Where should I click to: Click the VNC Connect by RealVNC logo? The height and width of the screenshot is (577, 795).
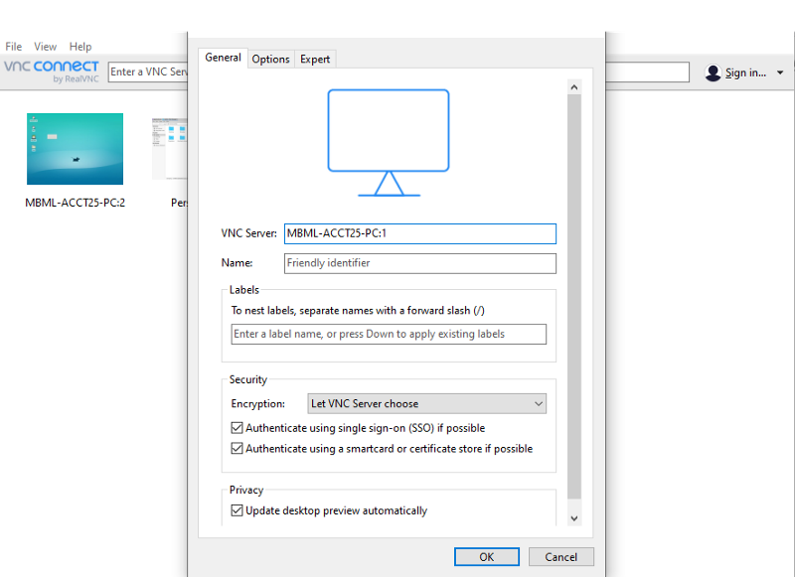(x=52, y=72)
